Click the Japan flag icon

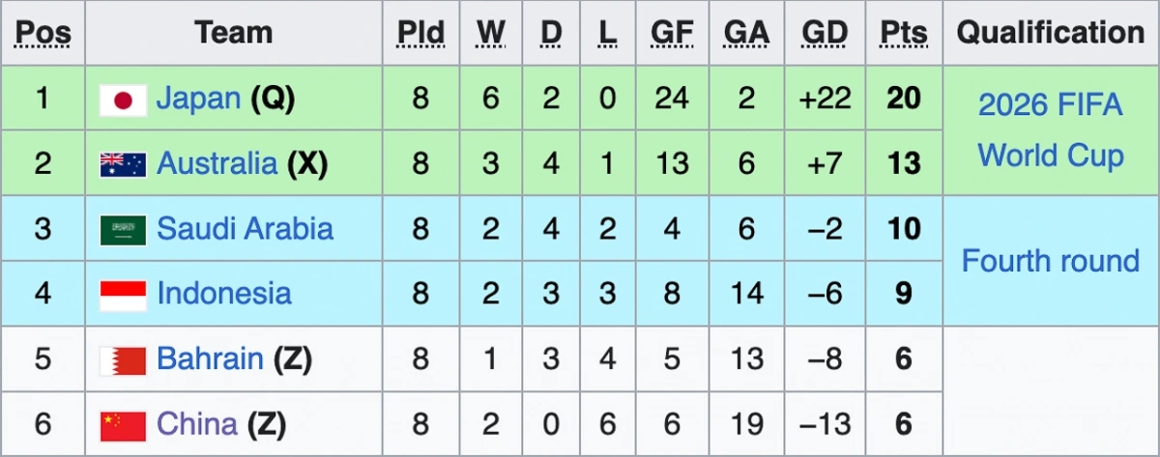[123, 100]
